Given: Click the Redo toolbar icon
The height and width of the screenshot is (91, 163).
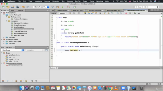Looking at the screenshot, I should [28, 7].
